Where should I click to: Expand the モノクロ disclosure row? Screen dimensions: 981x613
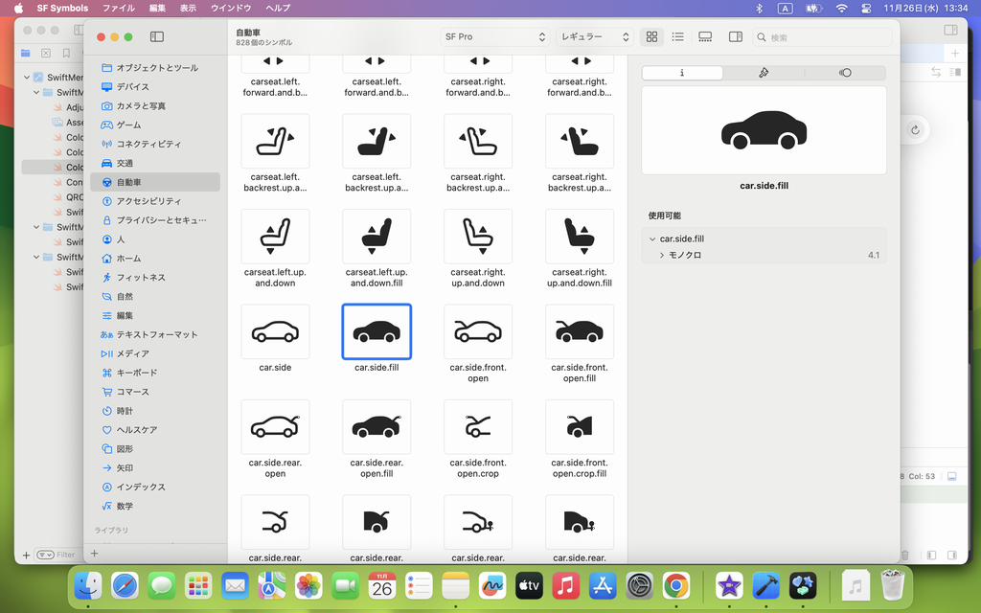tap(662, 256)
